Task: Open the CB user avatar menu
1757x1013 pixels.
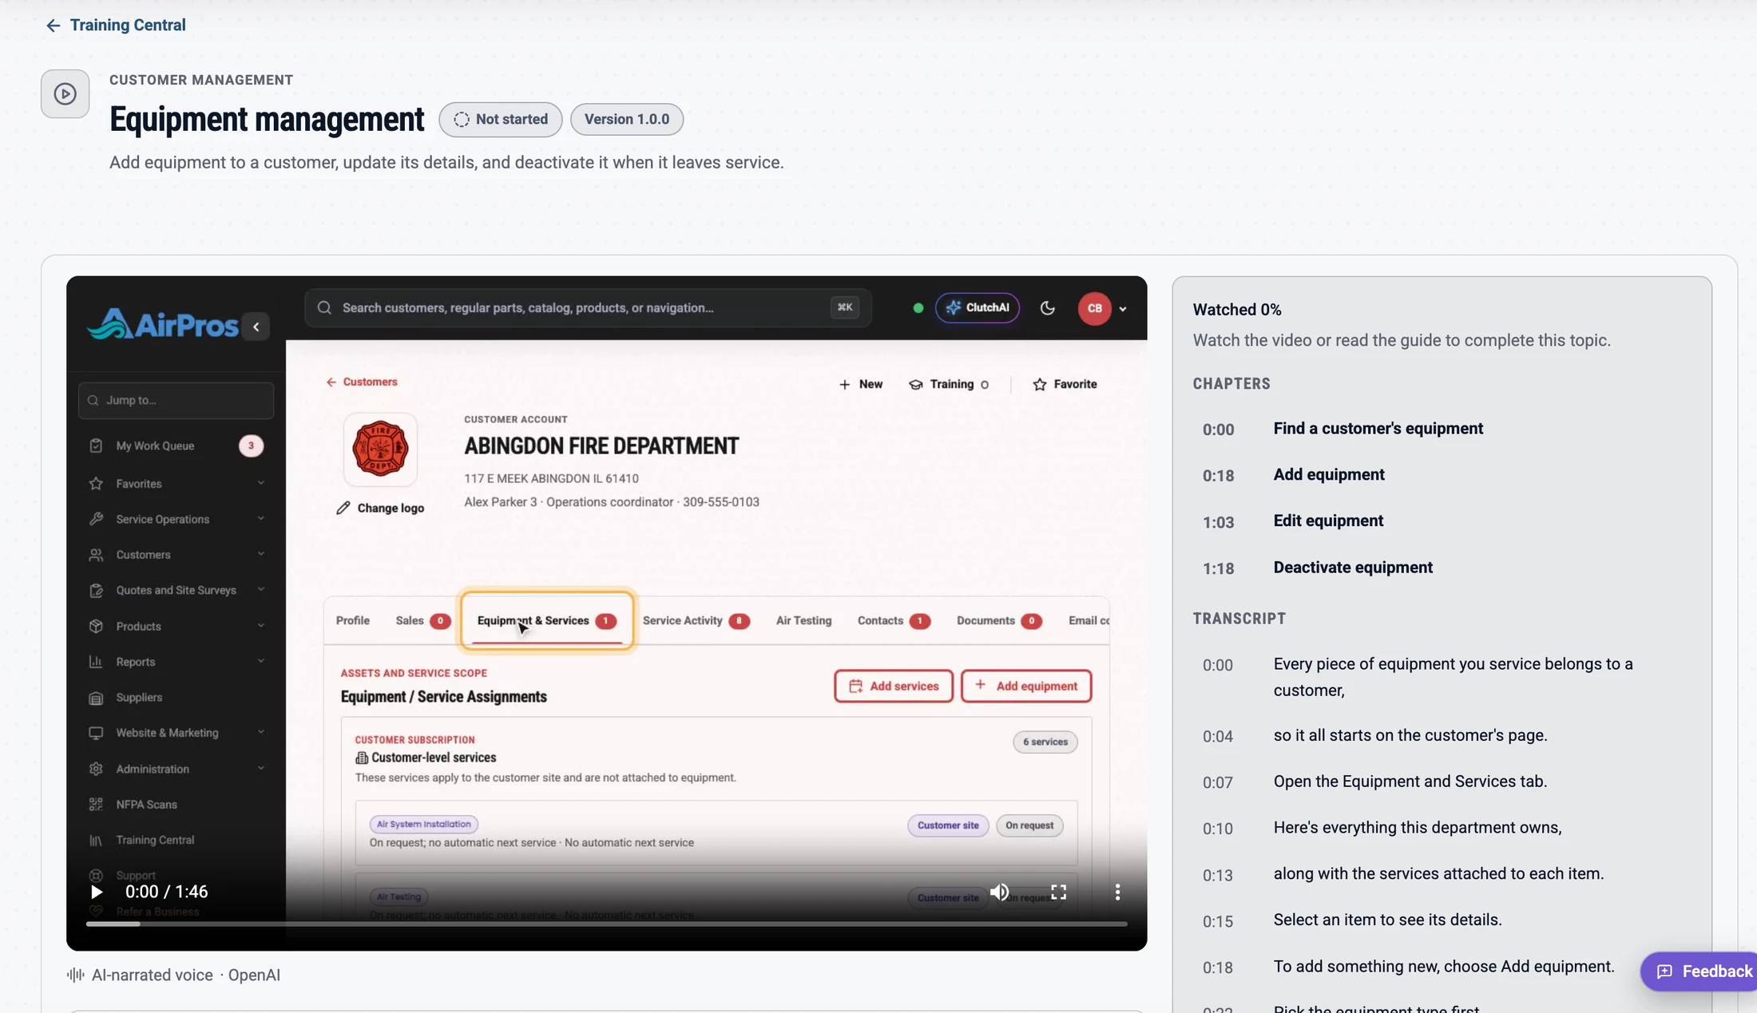Action: point(1102,308)
